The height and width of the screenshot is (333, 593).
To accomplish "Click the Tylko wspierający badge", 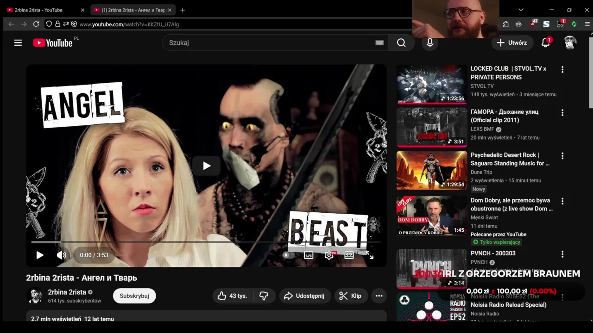I will 497,242.
